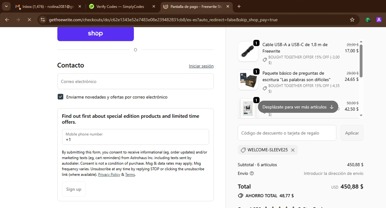This screenshot has width=386, height=208.
Task: Click the writing prompts pack thumbnail
Action: [248, 80]
